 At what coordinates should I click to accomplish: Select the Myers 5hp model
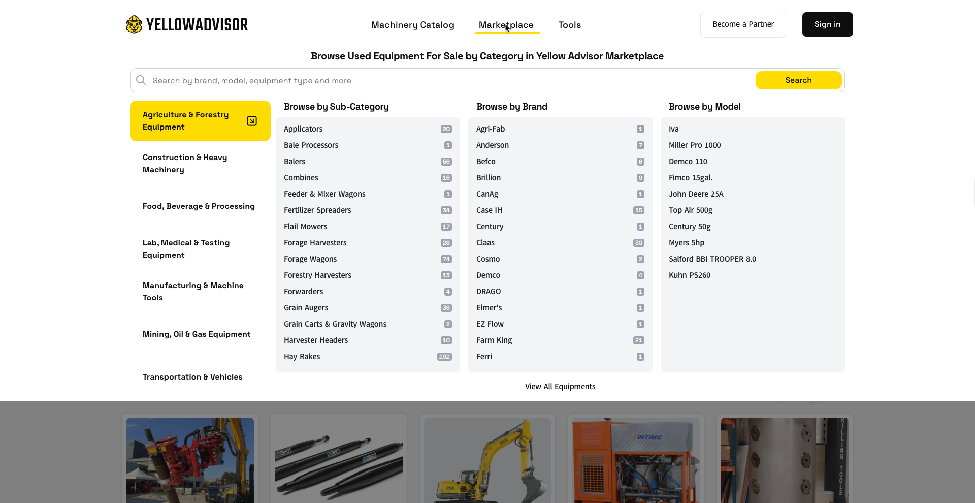686,243
